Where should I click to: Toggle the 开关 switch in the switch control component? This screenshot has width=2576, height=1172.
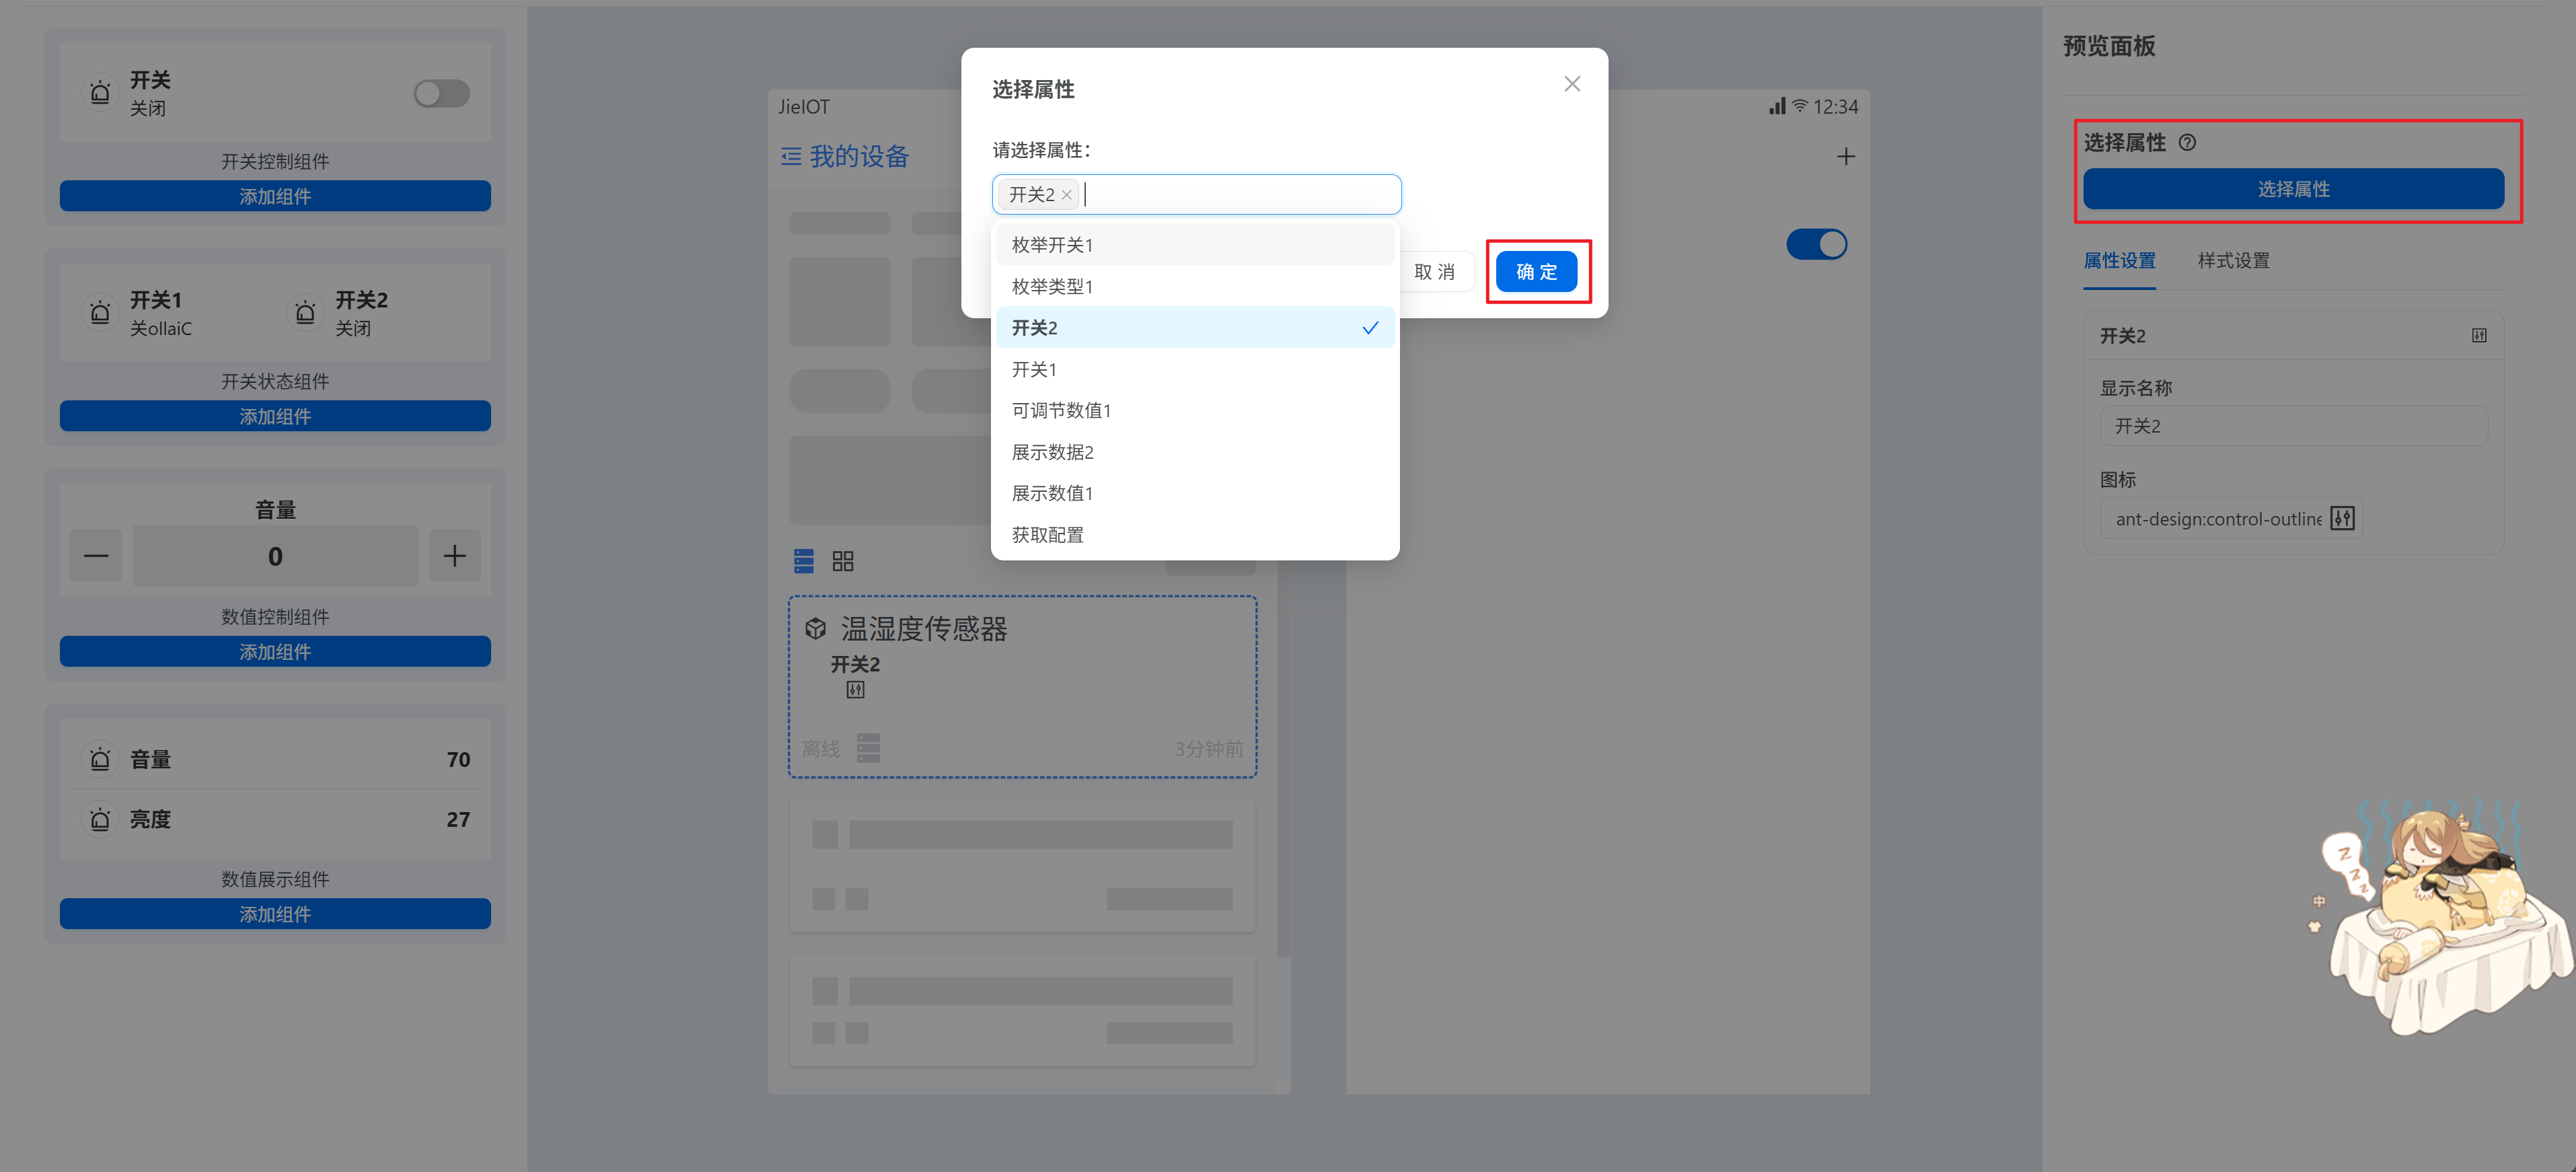[x=441, y=94]
